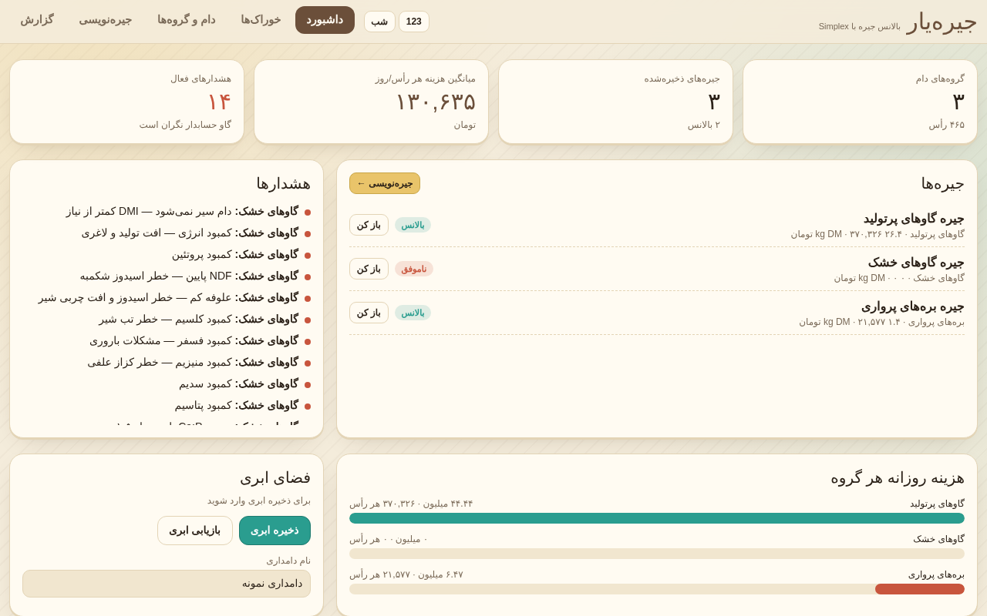Click the هزینه روزانه هر گروه heading

(x=898, y=477)
